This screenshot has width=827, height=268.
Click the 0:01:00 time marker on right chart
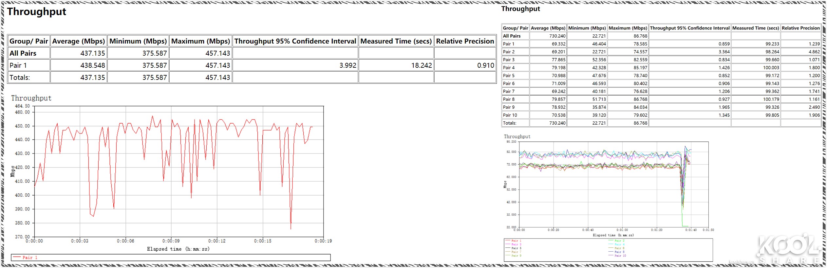(622, 230)
